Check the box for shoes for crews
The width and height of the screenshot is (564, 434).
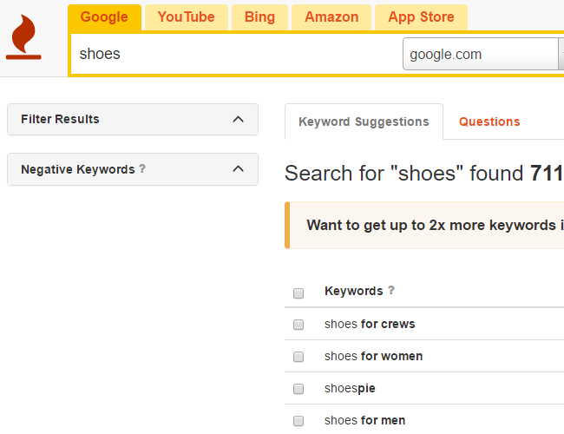[298, 325]
